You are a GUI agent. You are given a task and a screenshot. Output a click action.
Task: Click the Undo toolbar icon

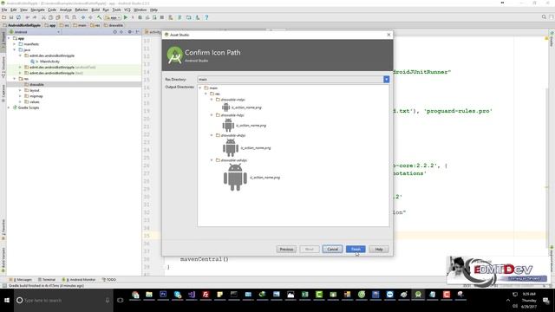click(27, 17)
